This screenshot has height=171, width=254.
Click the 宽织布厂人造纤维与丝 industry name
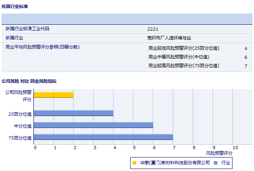pos(169,38)
